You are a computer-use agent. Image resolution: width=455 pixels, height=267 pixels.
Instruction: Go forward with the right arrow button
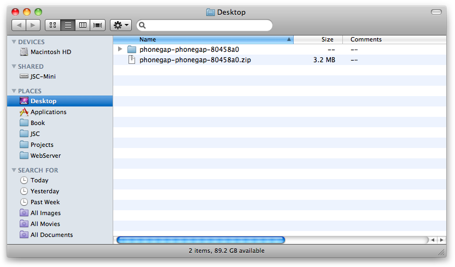[x=33, y=25]
